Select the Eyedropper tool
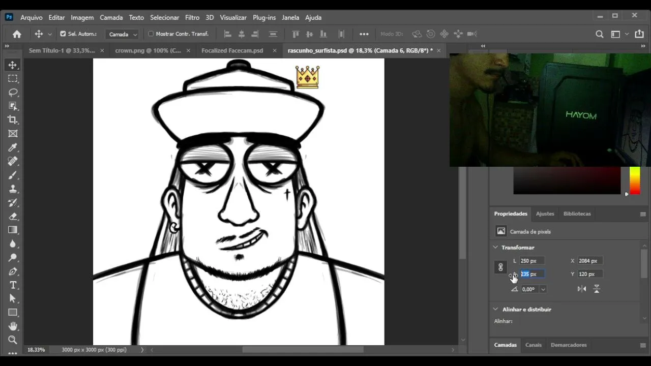The height and width of the screenshot is (366, 651). point(13,147)
